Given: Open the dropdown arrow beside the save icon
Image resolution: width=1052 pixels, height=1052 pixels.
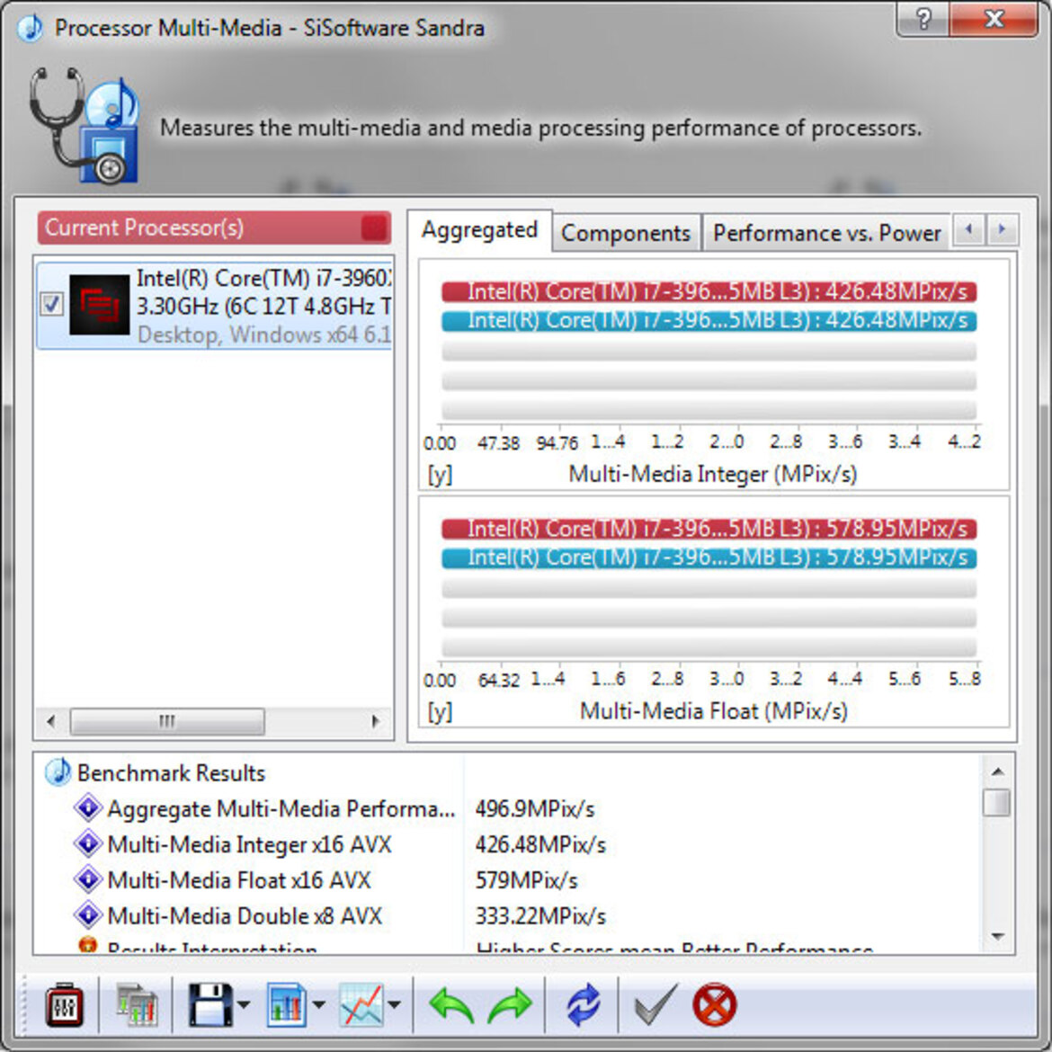Looking at the screenshot, I should point(244,1004).
